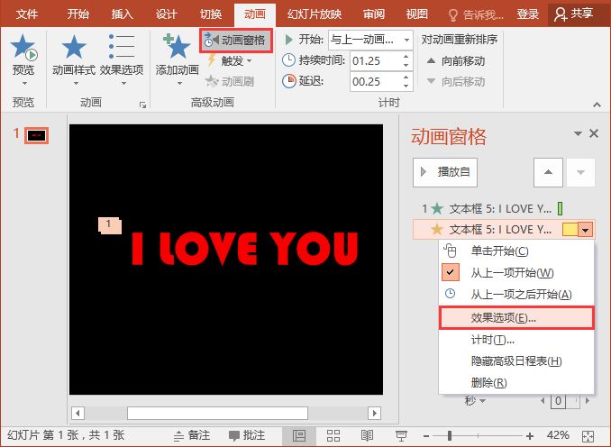611x447 pixels.
Task: Select the first 文本框 5 animation entry
Action: coord(493,208)
